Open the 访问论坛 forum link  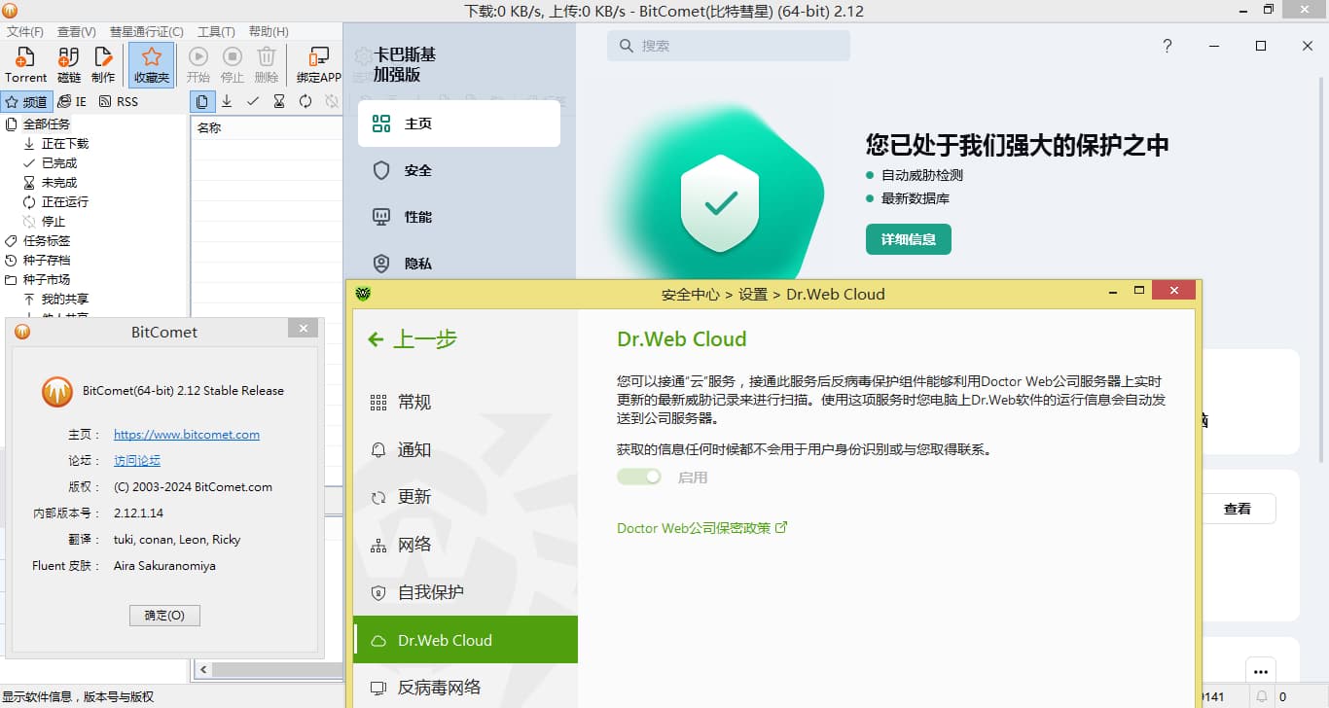tap(137, 461)
